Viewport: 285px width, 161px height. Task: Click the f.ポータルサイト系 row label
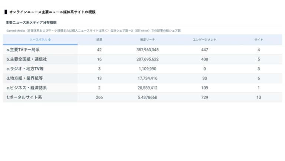pos(24,97)
